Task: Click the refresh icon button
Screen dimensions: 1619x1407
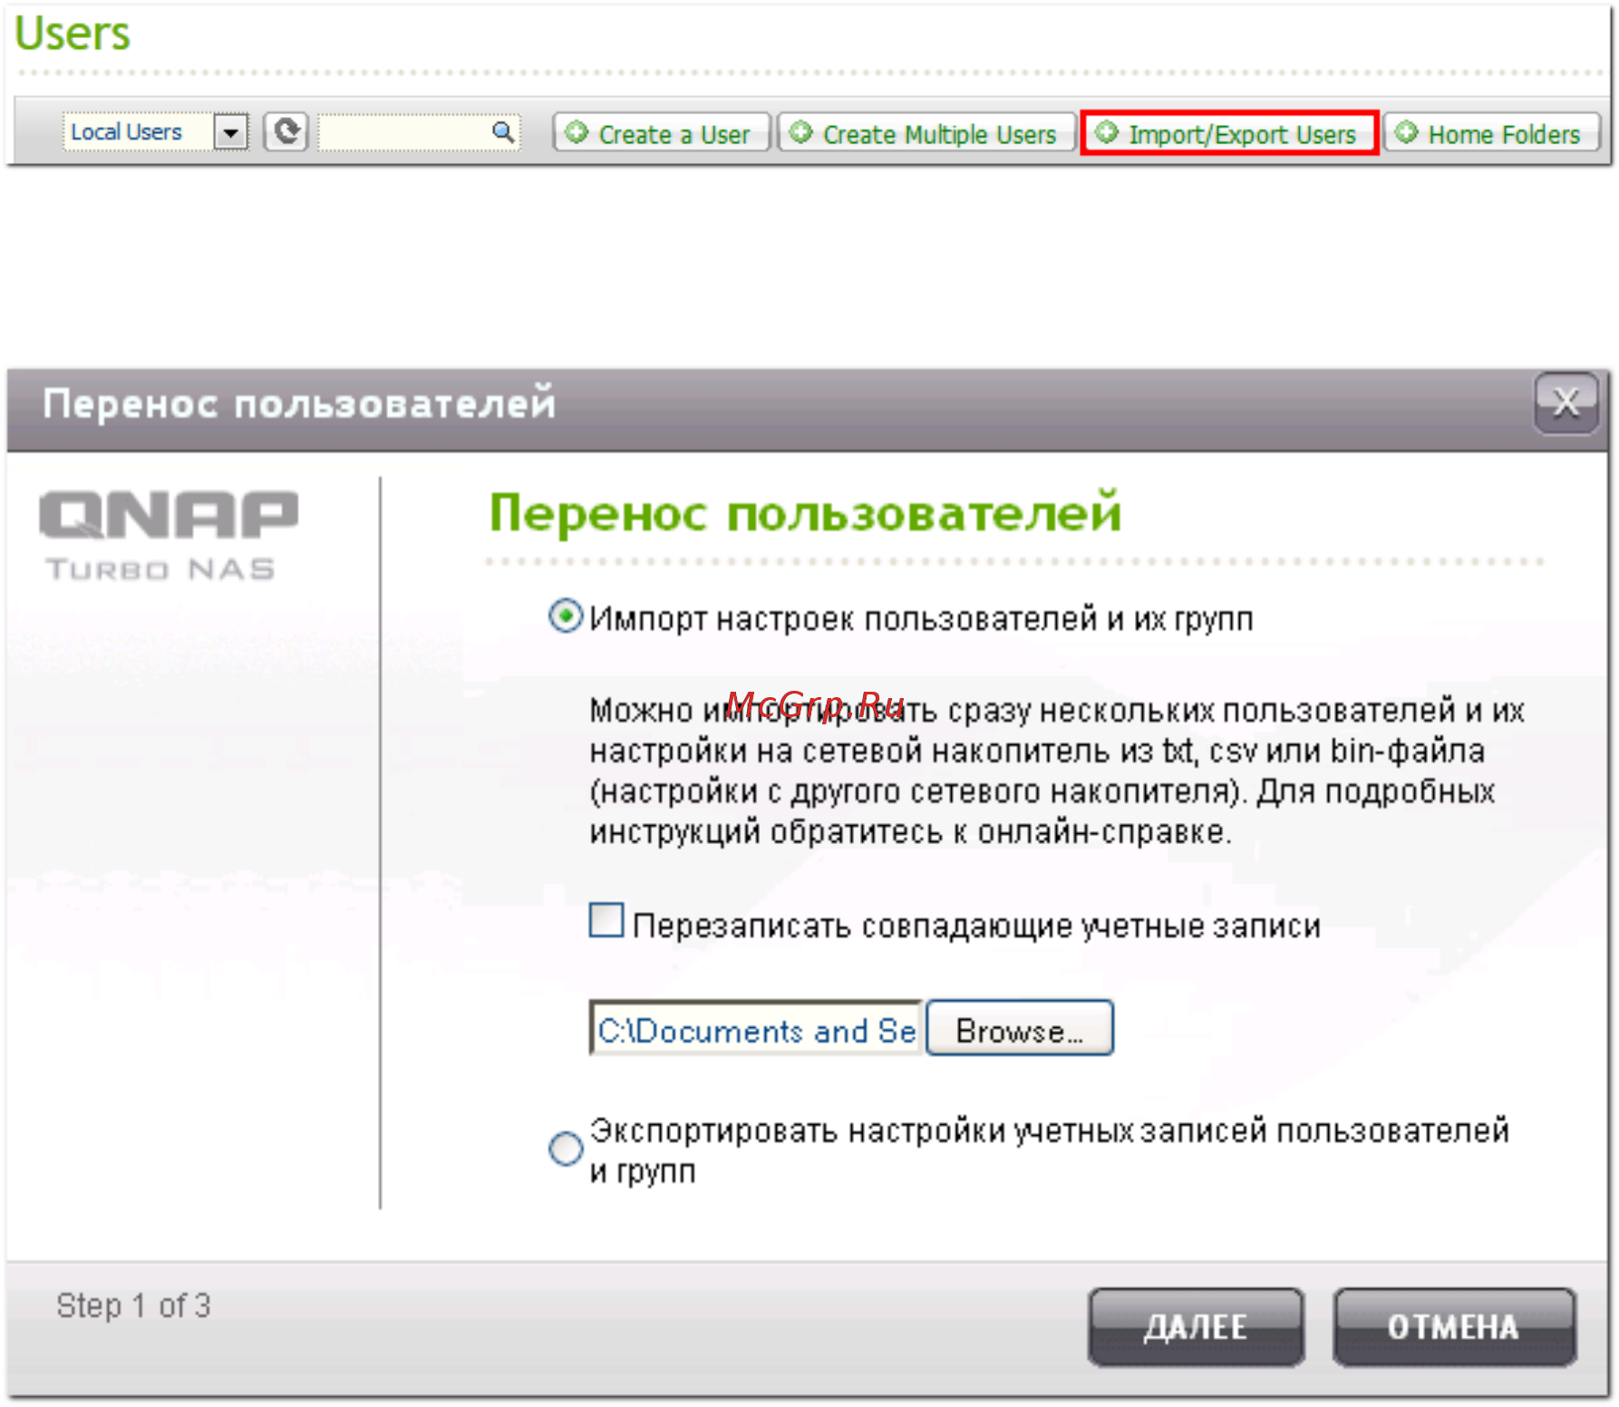Action: coord(286,132)
